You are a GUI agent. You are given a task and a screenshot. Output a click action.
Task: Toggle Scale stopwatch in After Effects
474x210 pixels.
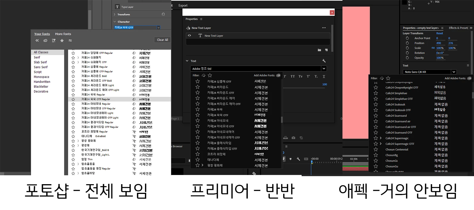pos(407,48)
